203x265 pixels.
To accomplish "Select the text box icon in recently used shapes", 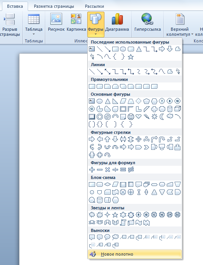I will coord(92,49).
